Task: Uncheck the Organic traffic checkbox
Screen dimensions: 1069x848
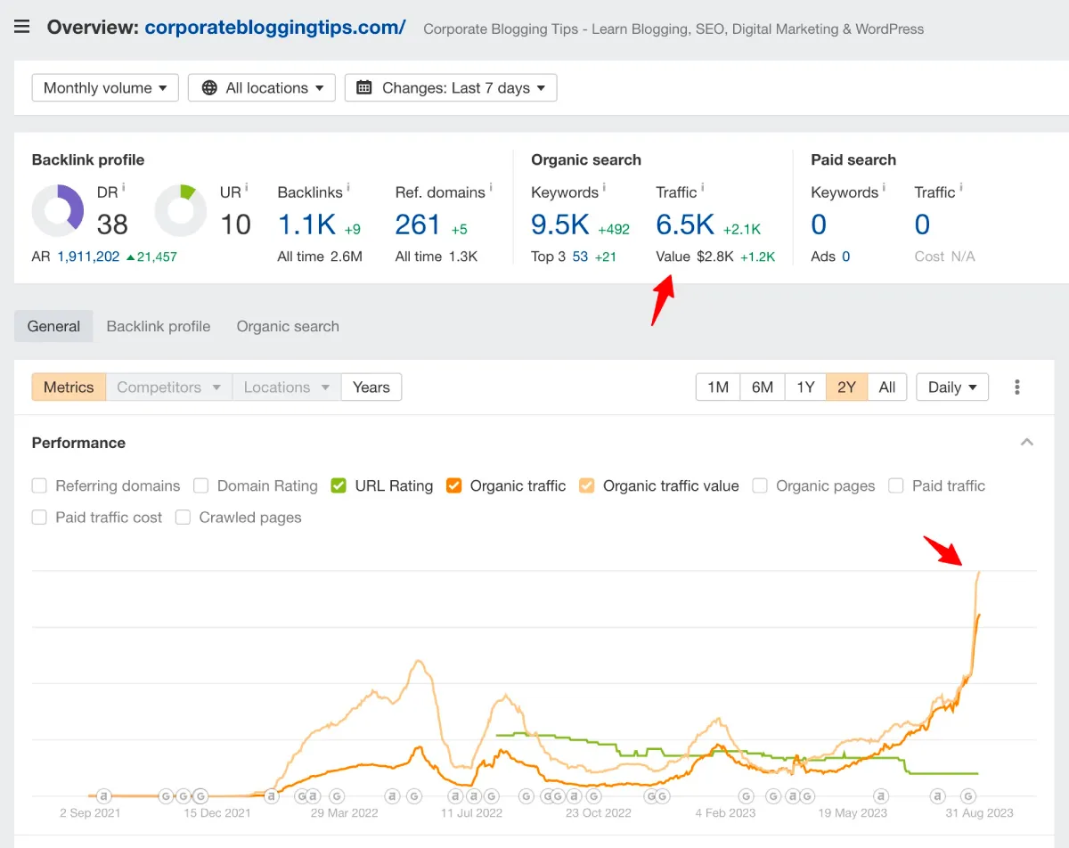Action: coord(454,485)
